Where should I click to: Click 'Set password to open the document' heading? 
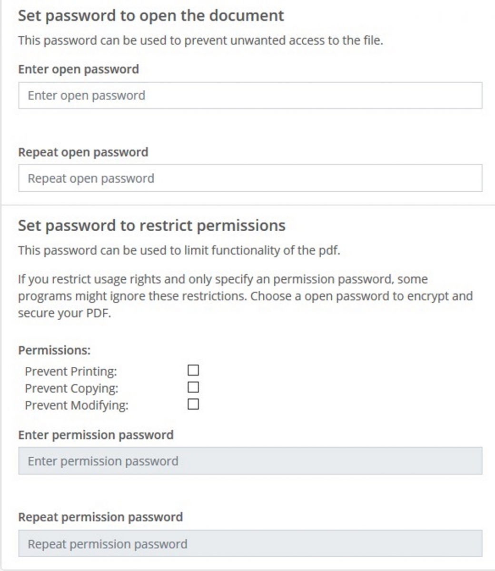pos(151,16)
